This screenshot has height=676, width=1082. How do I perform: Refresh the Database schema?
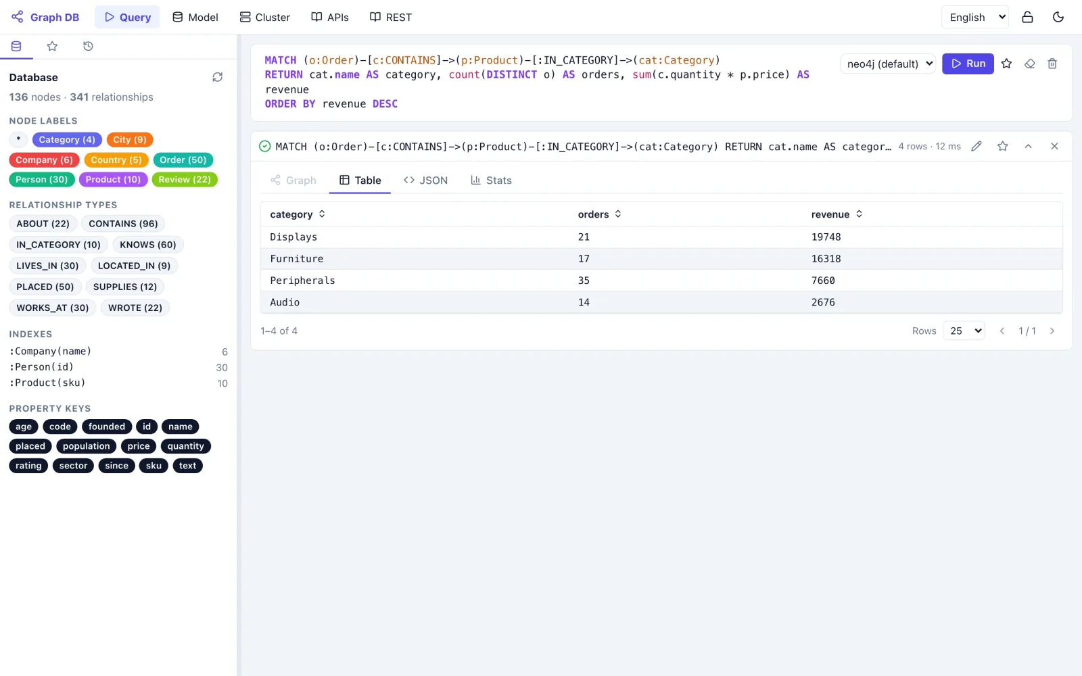[217, 77]
